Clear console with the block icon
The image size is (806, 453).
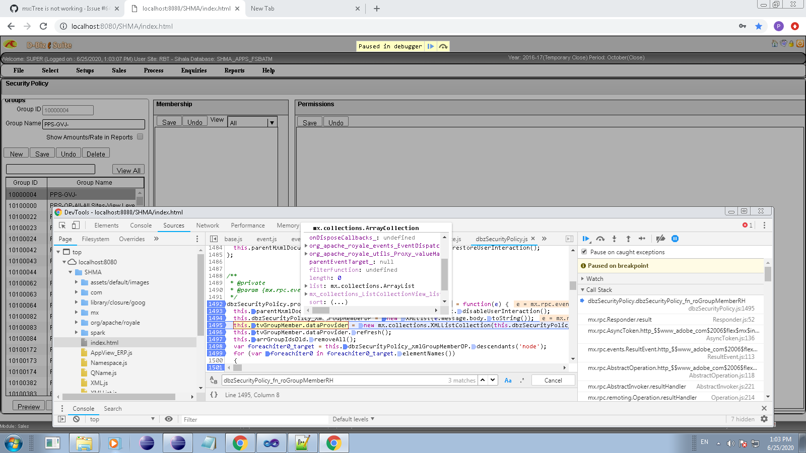76,419
